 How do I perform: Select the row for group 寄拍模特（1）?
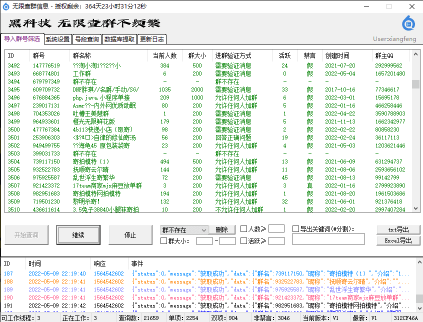(207, 161)
